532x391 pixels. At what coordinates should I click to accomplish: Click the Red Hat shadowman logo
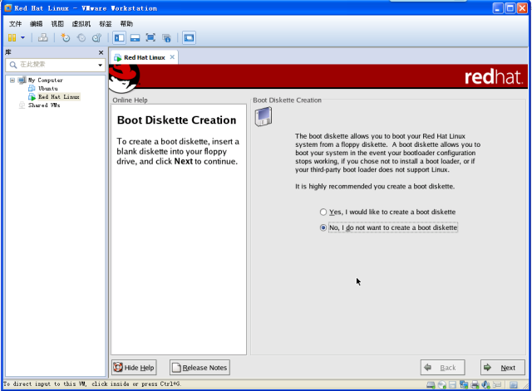[x=124, y=78]
